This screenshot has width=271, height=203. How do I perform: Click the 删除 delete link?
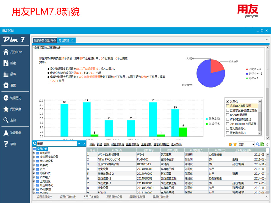[x=107, y=144]
